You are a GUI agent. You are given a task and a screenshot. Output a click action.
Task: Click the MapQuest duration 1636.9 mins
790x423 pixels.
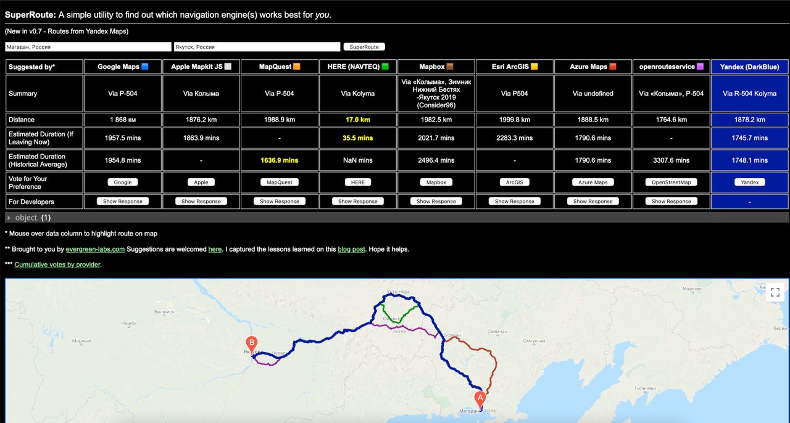point(279,160)
